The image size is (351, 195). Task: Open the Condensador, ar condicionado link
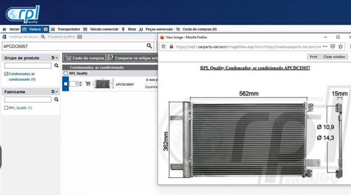(22, 77)
